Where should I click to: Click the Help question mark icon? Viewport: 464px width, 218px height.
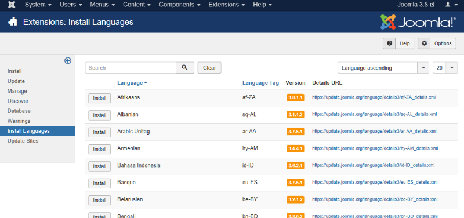[x=389, y=43]
